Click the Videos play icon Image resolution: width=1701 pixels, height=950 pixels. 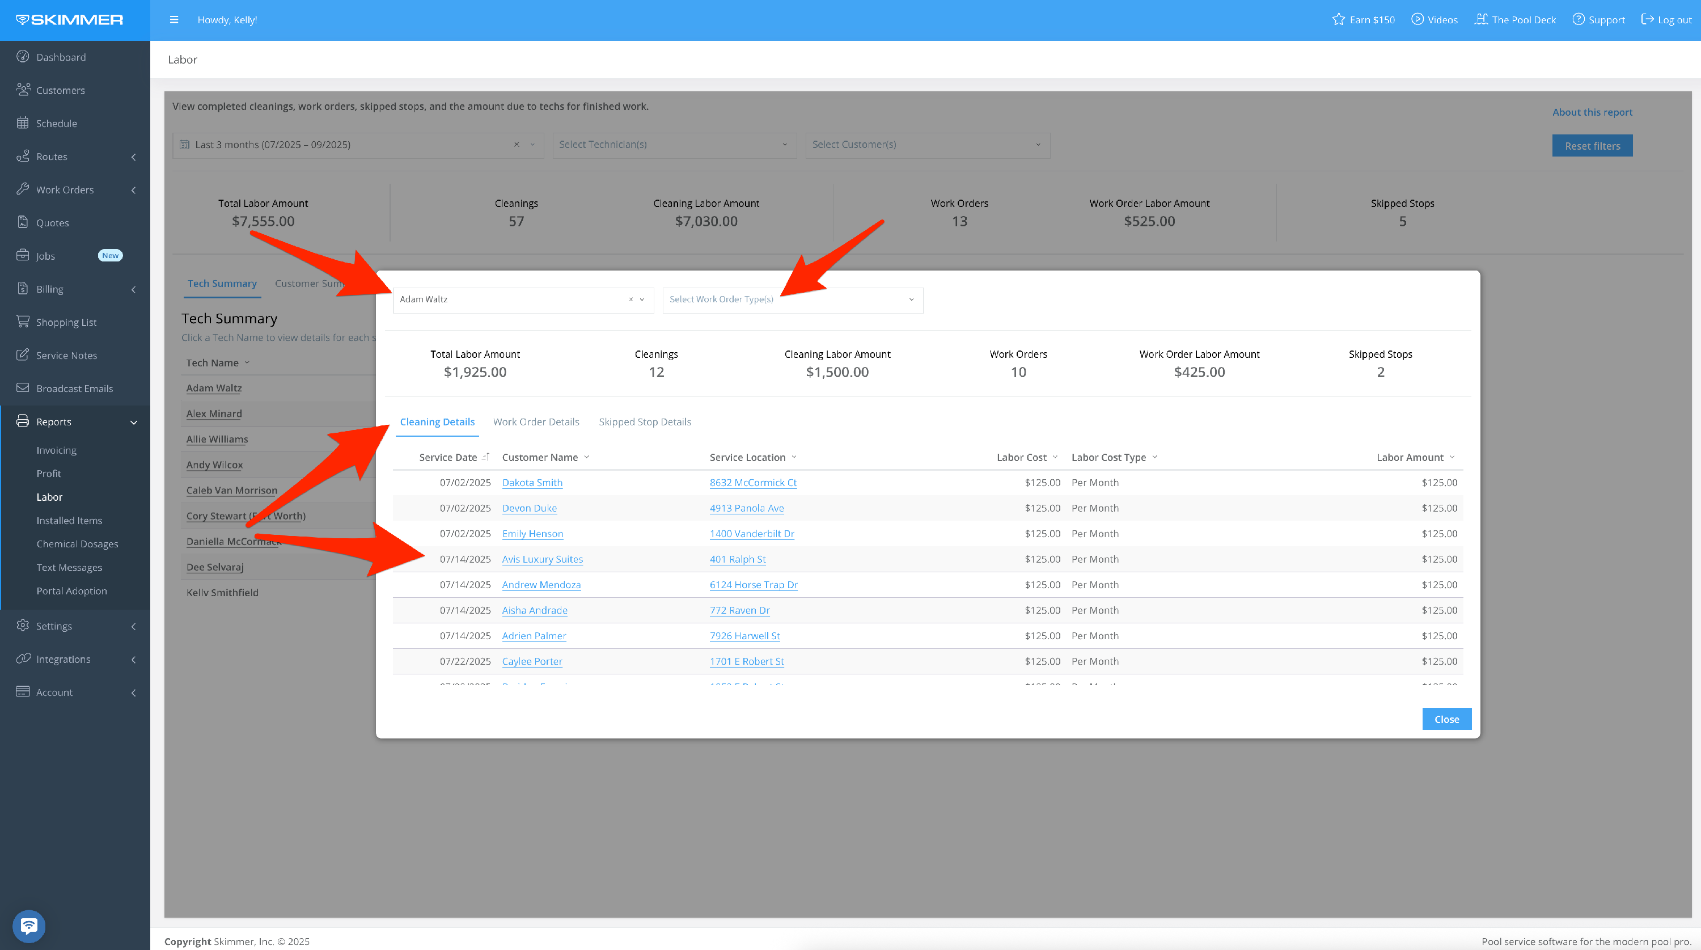(1417, 20)
